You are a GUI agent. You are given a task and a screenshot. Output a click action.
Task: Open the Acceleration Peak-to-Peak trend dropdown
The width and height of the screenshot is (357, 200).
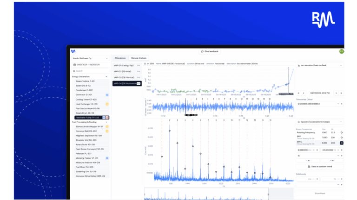pos(320,65)
